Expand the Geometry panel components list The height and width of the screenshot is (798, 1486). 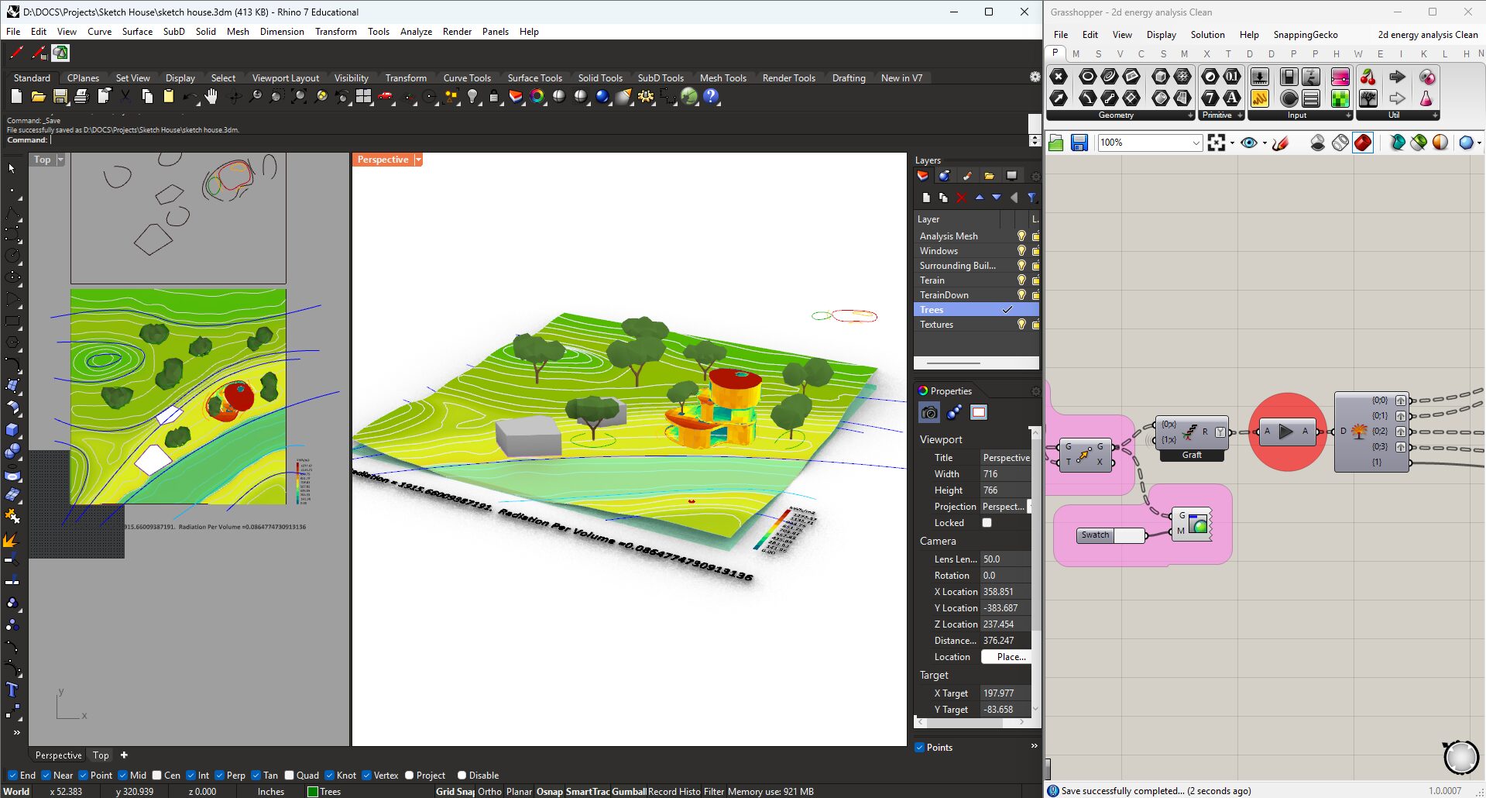[1190, 115]
